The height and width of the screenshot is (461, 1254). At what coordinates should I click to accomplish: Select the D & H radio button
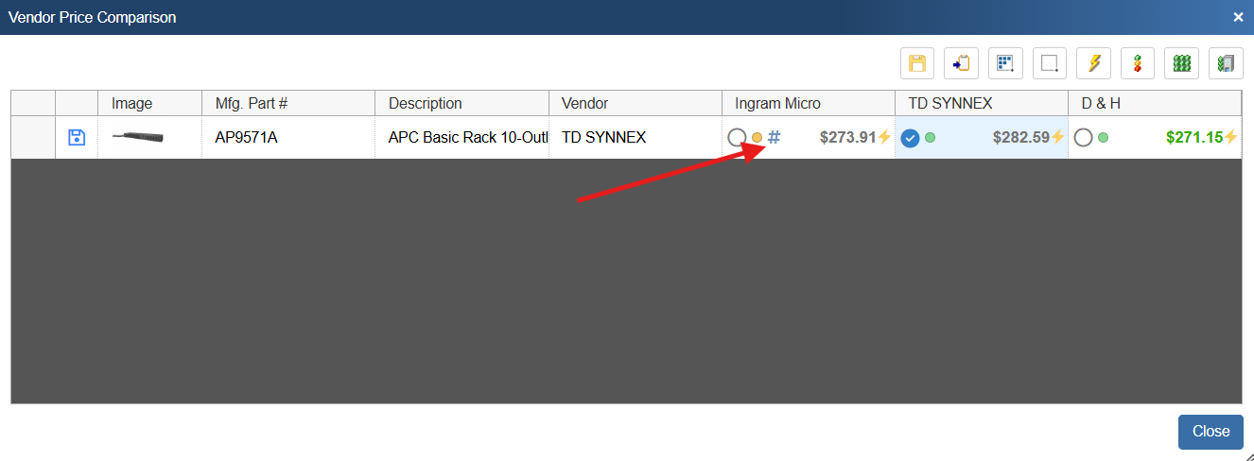pyautogui.click(x=1084, y=138)
